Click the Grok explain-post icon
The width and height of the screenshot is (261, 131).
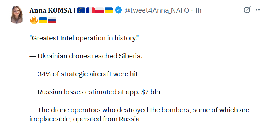pos(247,10)
